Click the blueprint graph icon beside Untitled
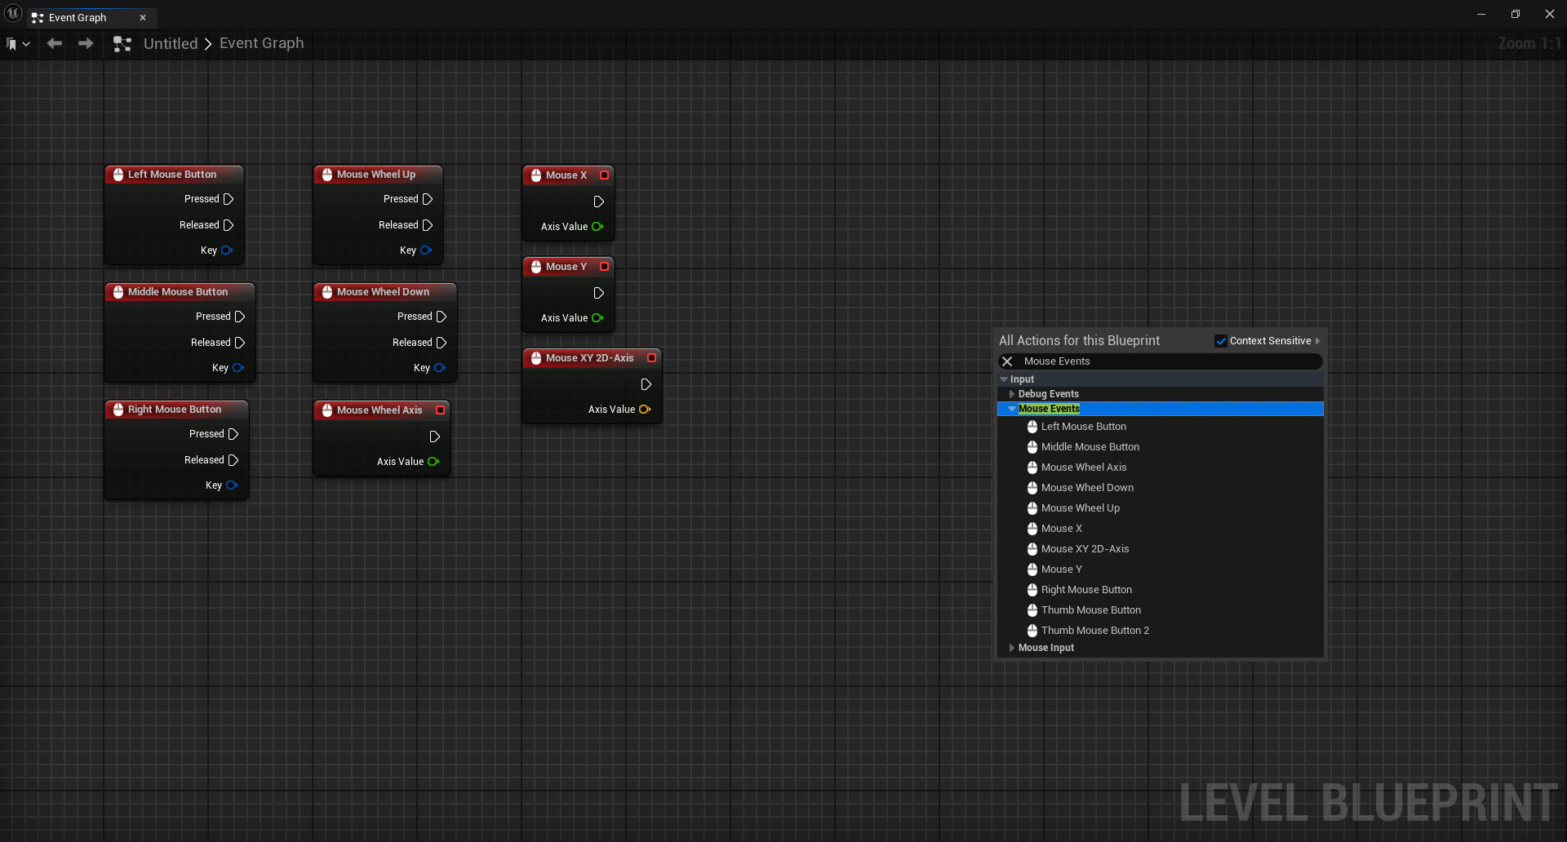This screenshot has height=842, width=1567. (x=122, y=44)
